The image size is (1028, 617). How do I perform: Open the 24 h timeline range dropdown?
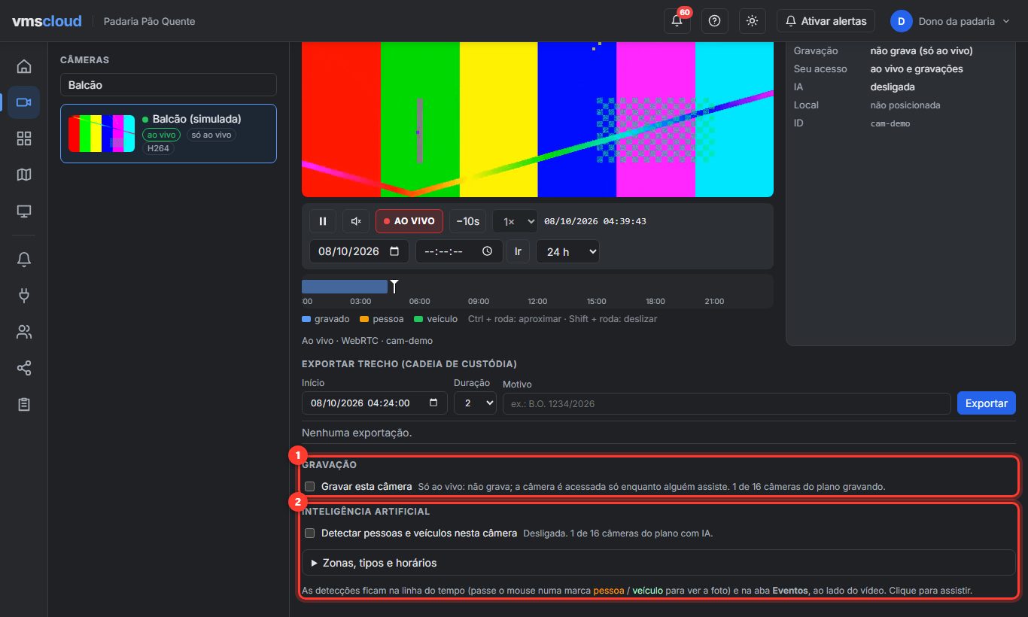coord(567,251)
